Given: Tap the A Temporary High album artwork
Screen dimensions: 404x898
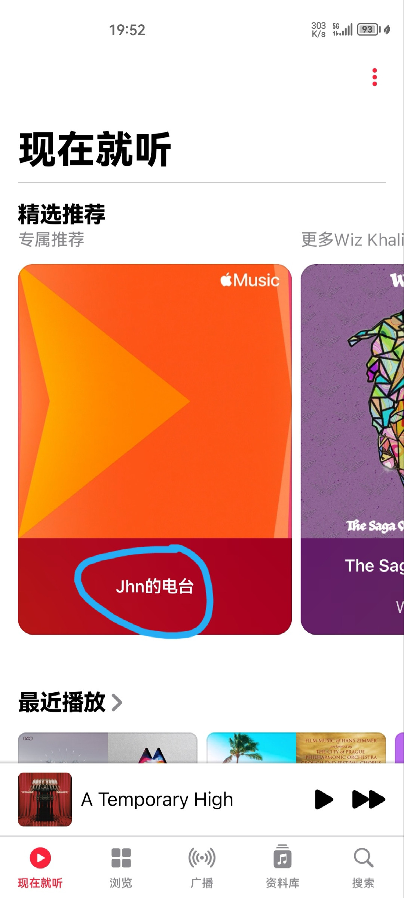Looking at the screenshot, I should (x=45, y=799).
